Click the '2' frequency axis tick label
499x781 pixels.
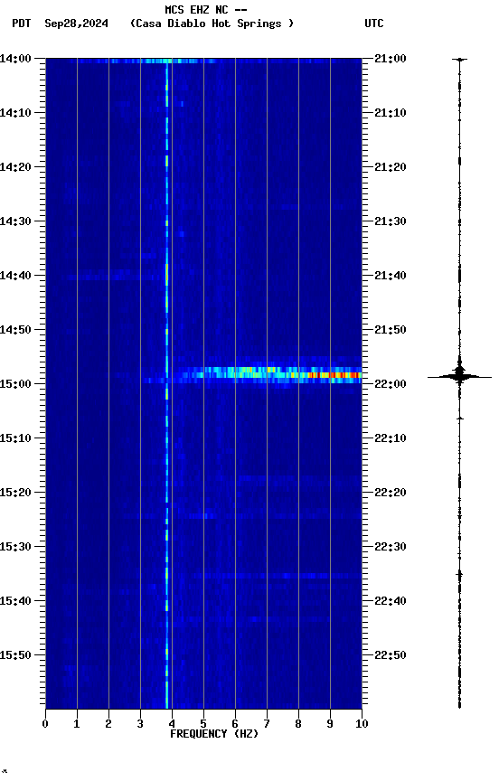tap(108, 724)
